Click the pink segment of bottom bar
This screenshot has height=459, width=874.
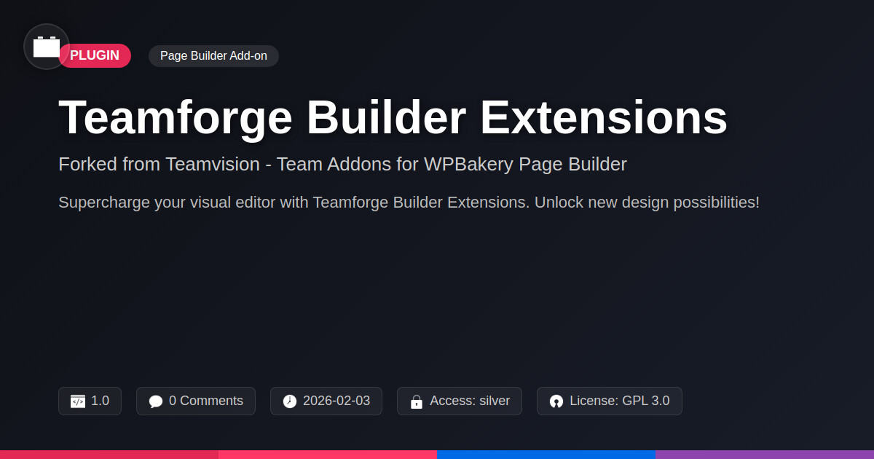(x=328, y=455)
